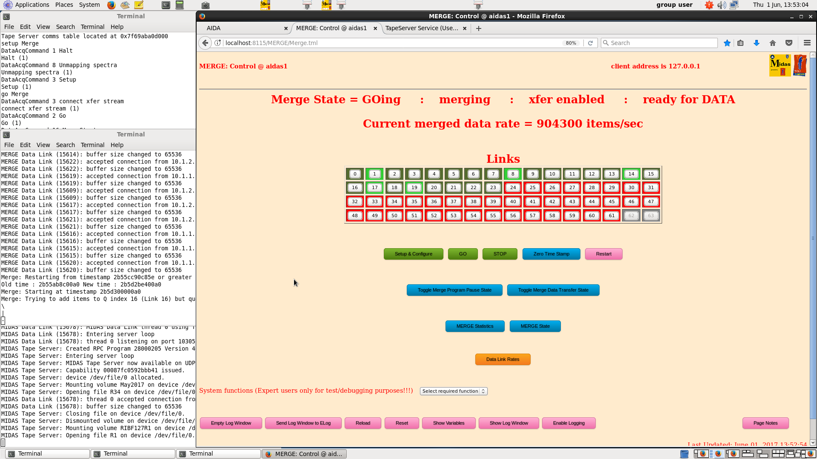Screen dimensions: 817x459
Task: Click the Firefox bookmark star icon
Action: [x=727, y=43]
